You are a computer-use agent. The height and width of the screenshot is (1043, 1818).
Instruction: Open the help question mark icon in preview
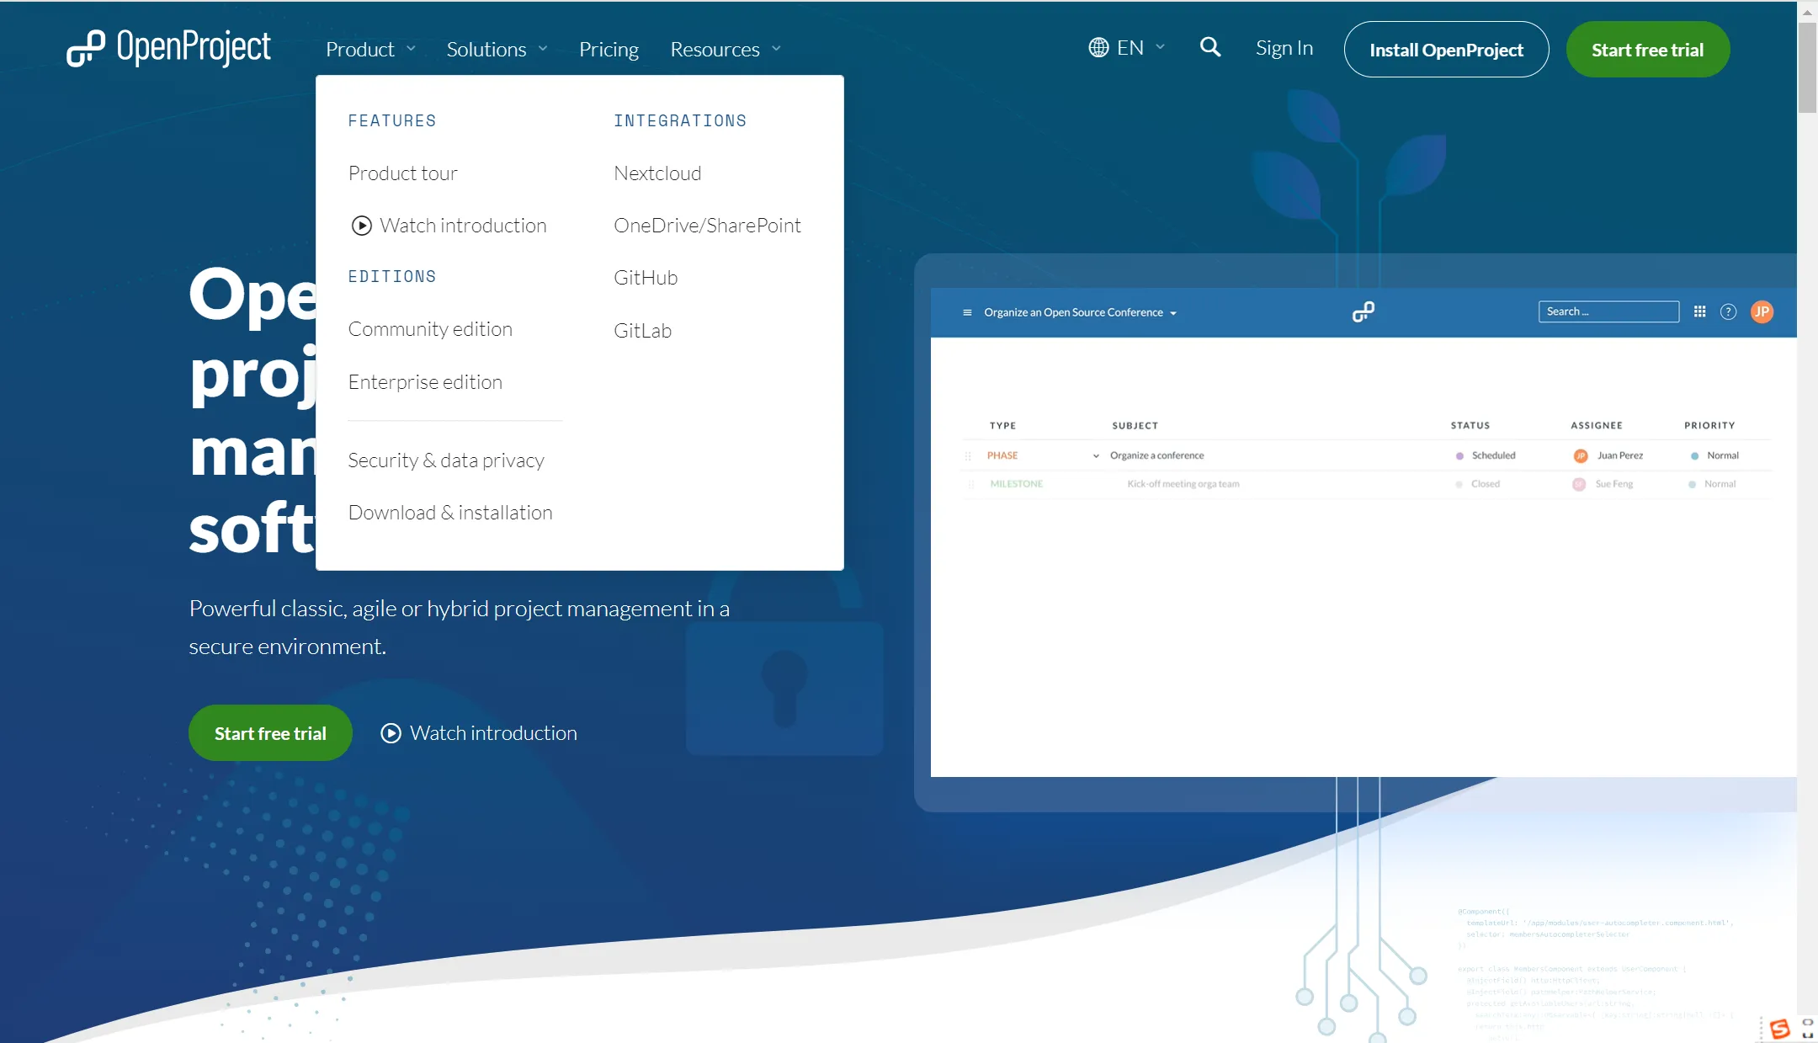[x=1728, y=311]
